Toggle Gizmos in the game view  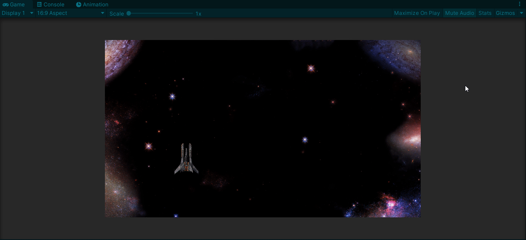click(x=505, y=13)
